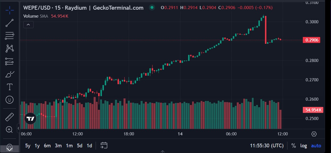The height and width of the screenshot is (153, 331).
Task: Set time range to 1y
Action: [37, 146]
